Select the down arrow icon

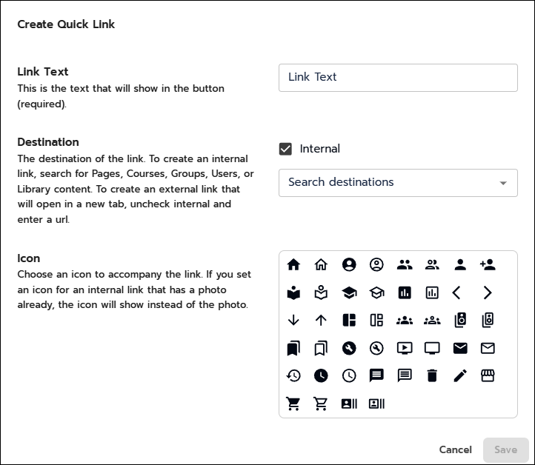(x=293, y=320)
